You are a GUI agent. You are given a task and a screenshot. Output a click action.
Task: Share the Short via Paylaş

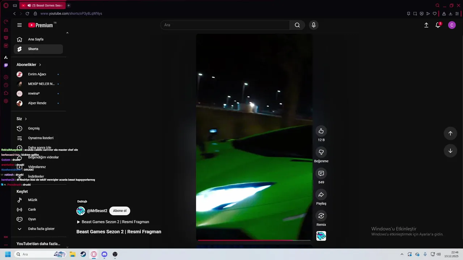(321, 195)
